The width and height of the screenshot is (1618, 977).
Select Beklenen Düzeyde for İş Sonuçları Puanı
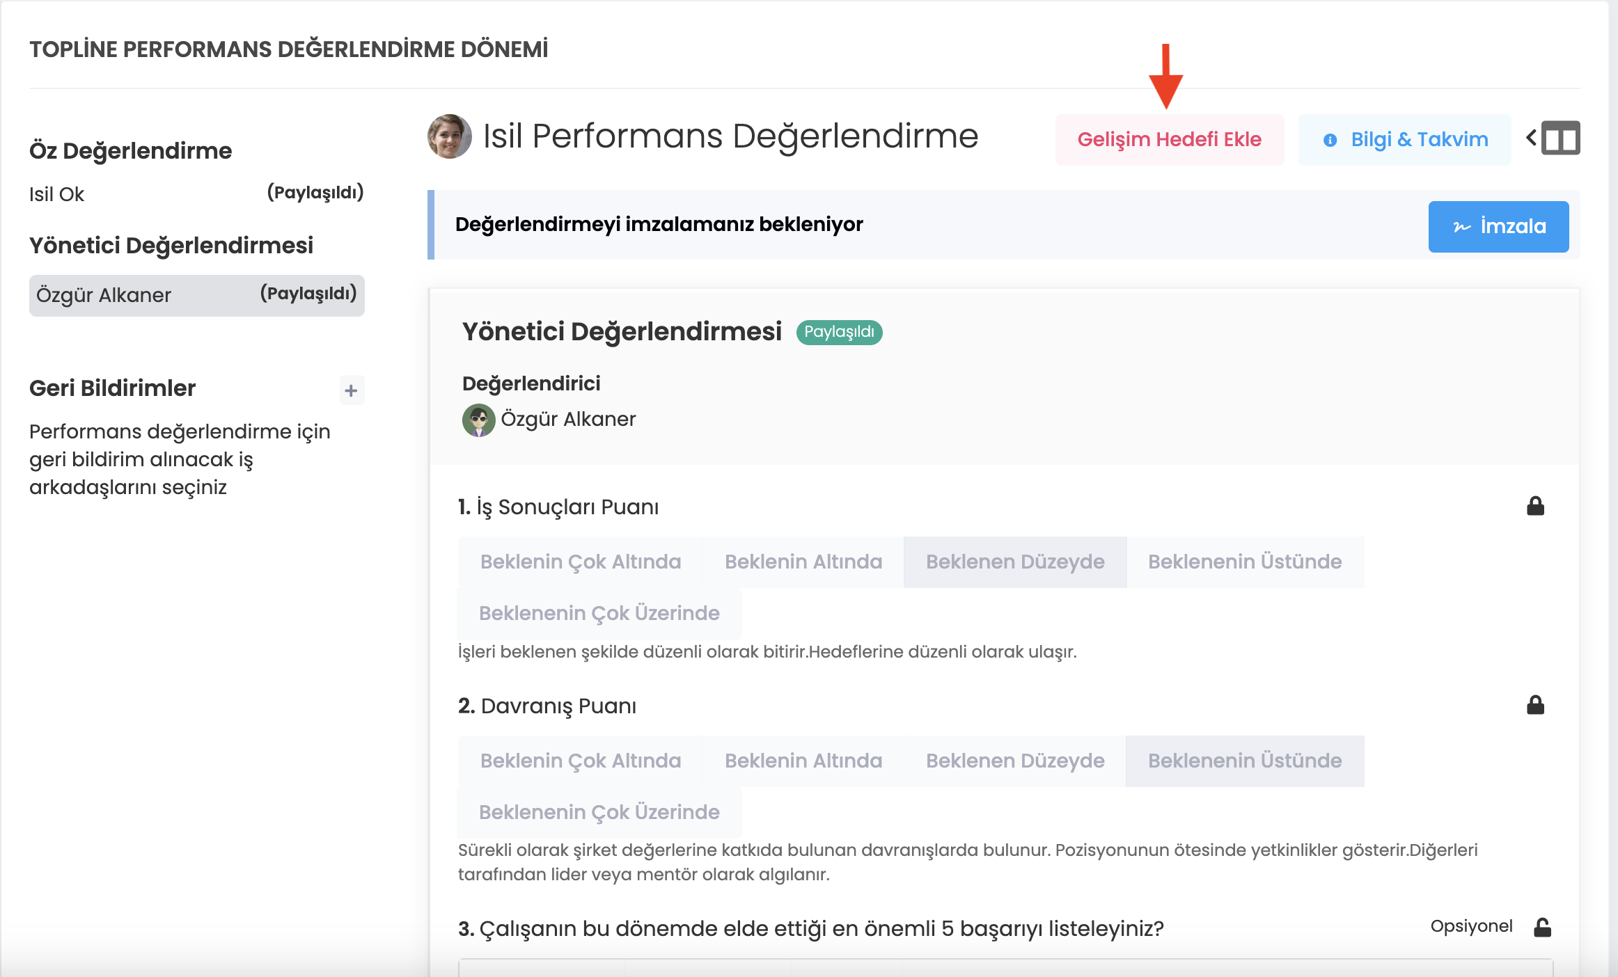tap(1014, 562)
